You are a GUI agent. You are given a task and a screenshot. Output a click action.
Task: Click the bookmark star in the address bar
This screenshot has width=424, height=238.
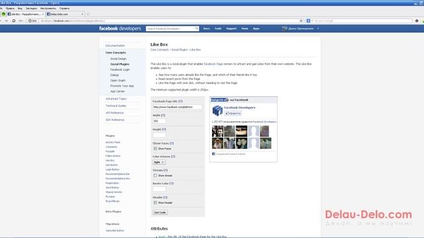click(301, 20)
